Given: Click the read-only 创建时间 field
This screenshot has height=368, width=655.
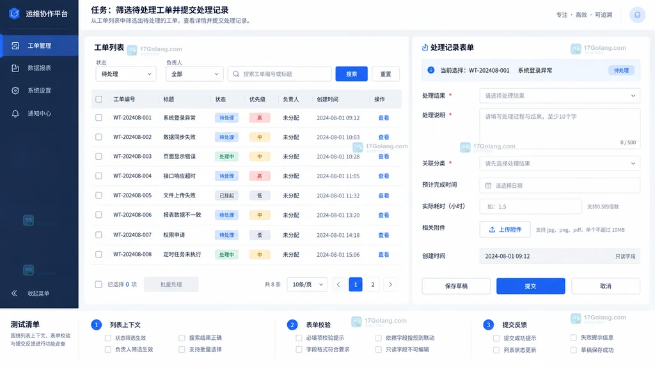Looking at the screenshot, I should (x=559, y=256).
